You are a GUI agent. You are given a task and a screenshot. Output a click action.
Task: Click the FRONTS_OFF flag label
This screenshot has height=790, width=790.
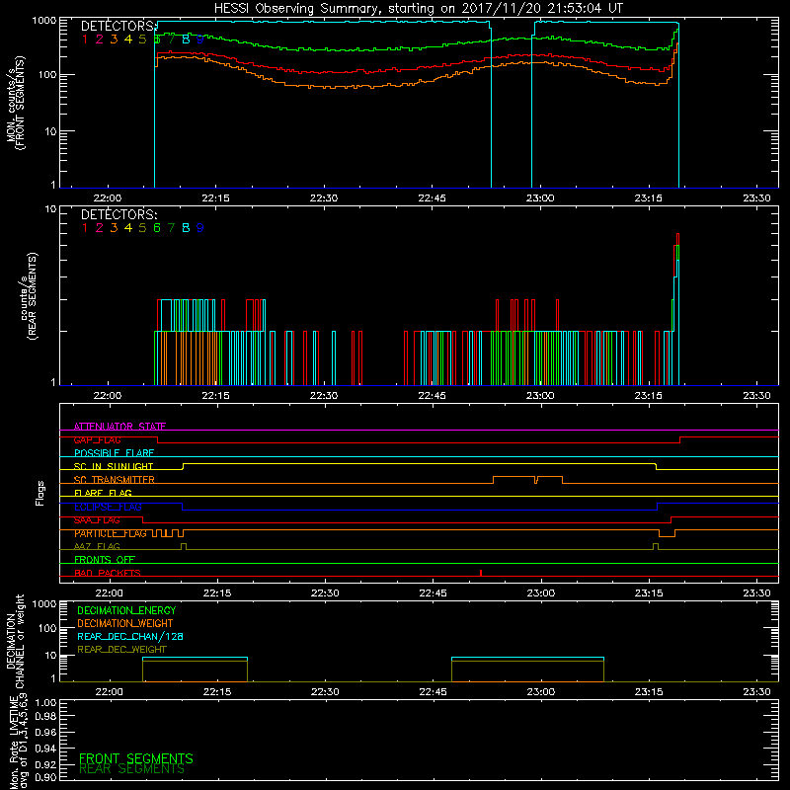(x=105, y=560)
